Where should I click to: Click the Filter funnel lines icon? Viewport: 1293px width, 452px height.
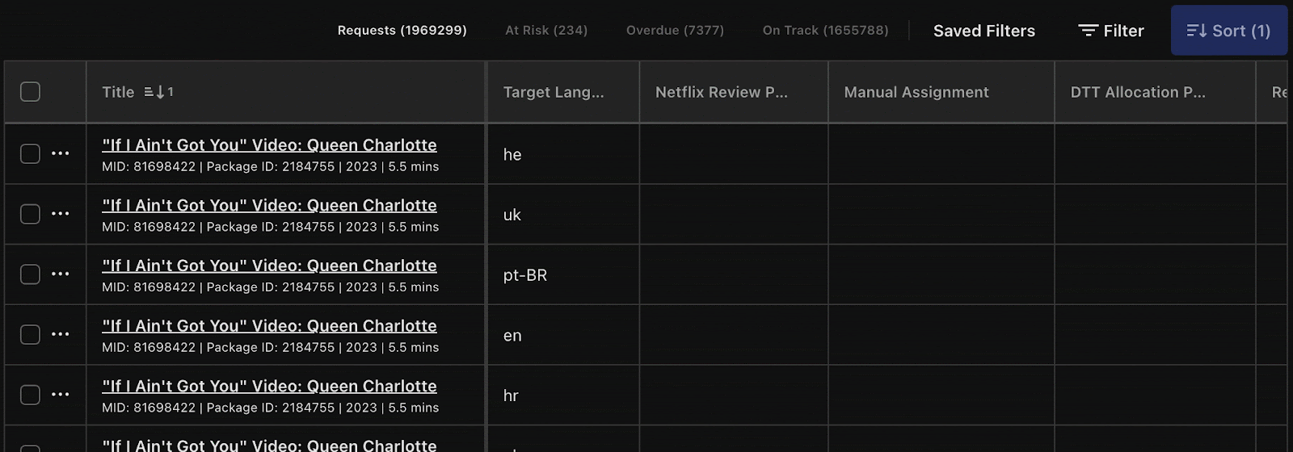(1088, 31)
